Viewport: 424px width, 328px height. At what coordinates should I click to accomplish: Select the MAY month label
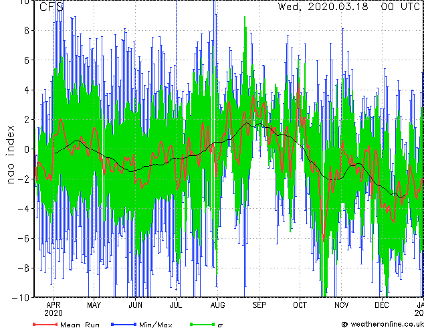94,305
